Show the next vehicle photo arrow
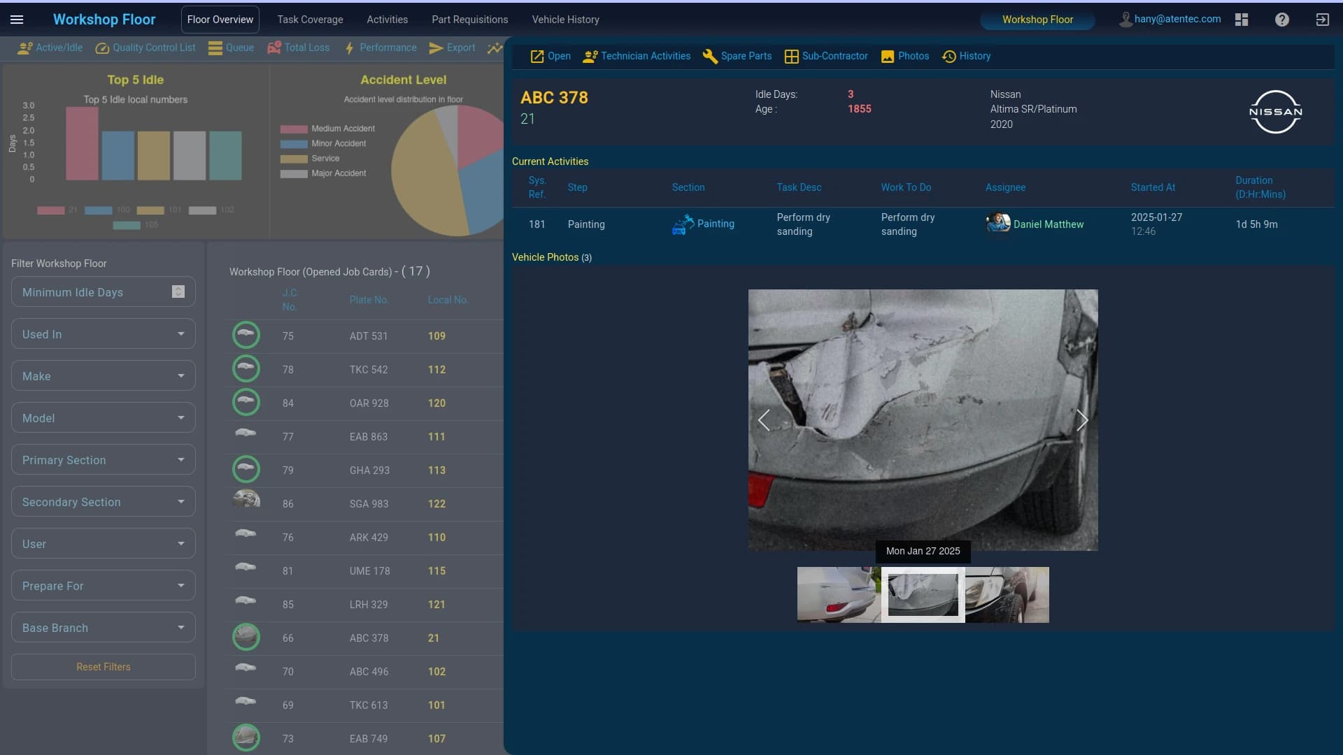The width and height of the screenshot is (1343, 755). (1082, 420)
